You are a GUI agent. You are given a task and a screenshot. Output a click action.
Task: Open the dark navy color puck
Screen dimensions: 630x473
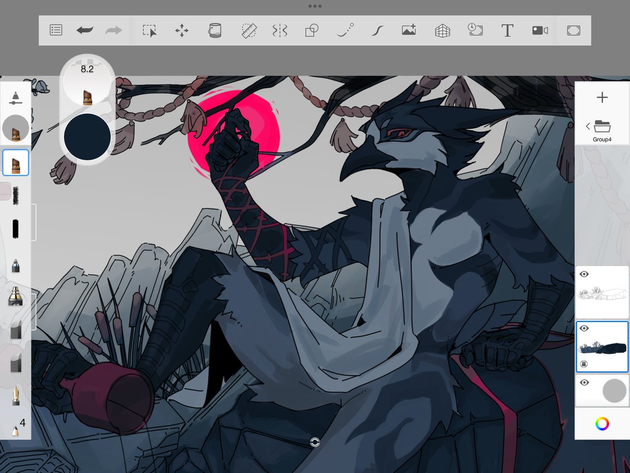tap(87, 137)
